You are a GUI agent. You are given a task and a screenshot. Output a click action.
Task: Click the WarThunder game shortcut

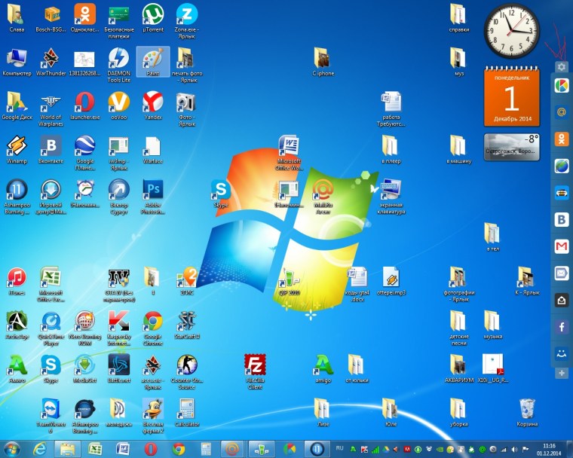(x=51, y=58)
